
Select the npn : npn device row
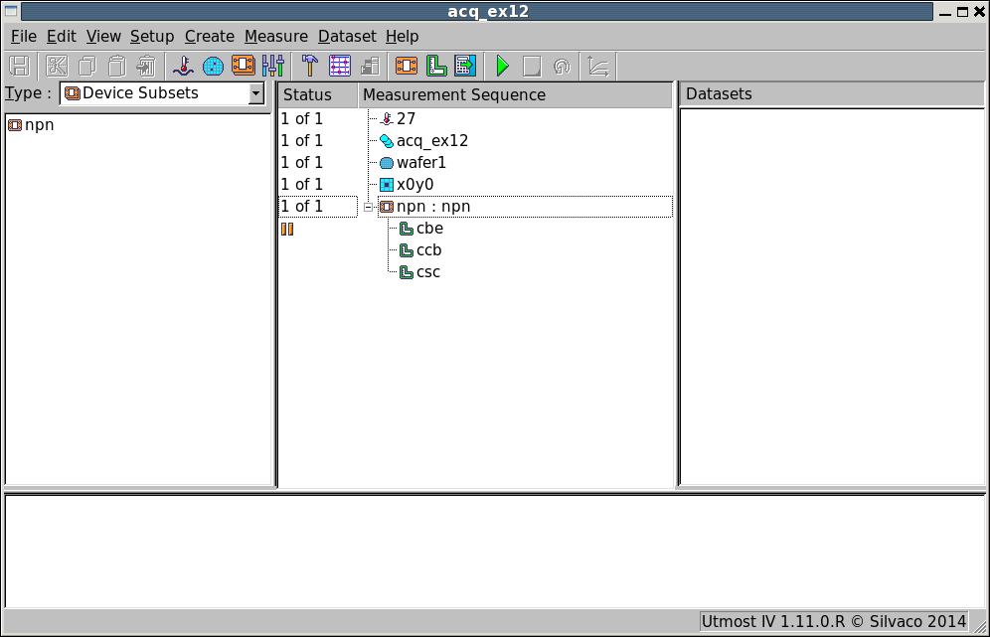click(x=525, y=207)
